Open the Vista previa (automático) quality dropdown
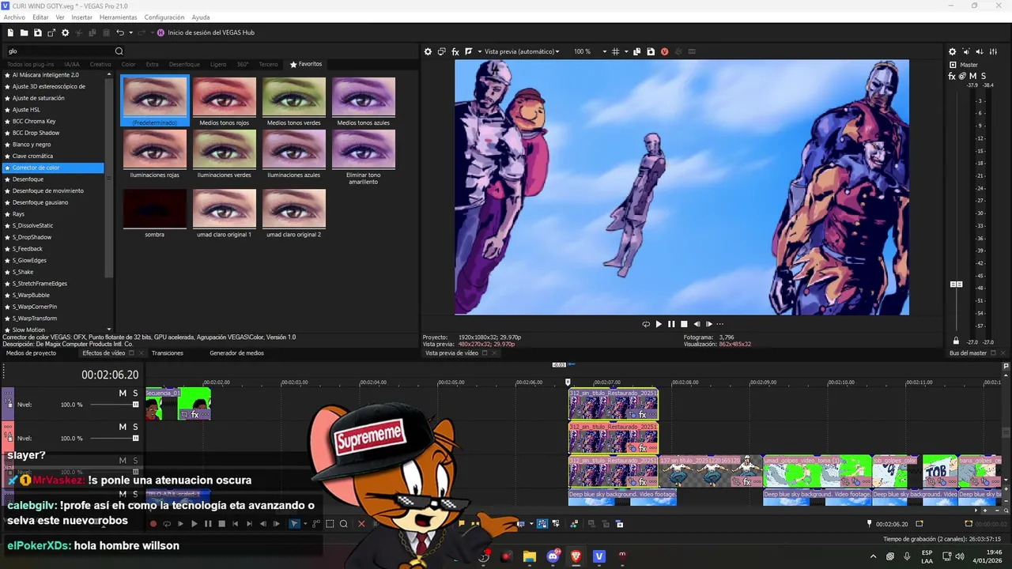Image resolution: width=1012 pixels, height=569 pixels. coord(521,51)
